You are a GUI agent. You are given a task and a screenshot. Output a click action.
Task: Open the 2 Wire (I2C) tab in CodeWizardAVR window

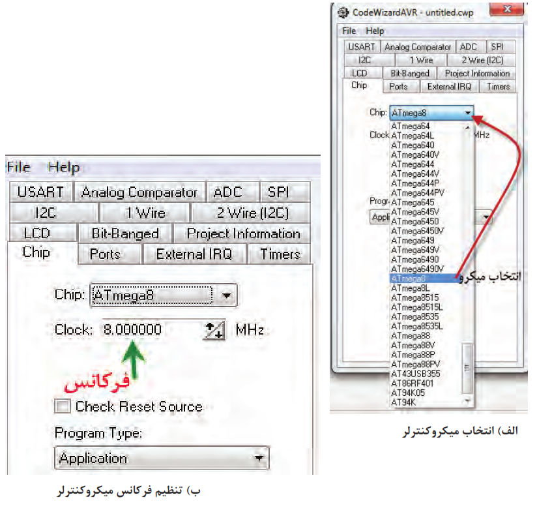point(482,60)
